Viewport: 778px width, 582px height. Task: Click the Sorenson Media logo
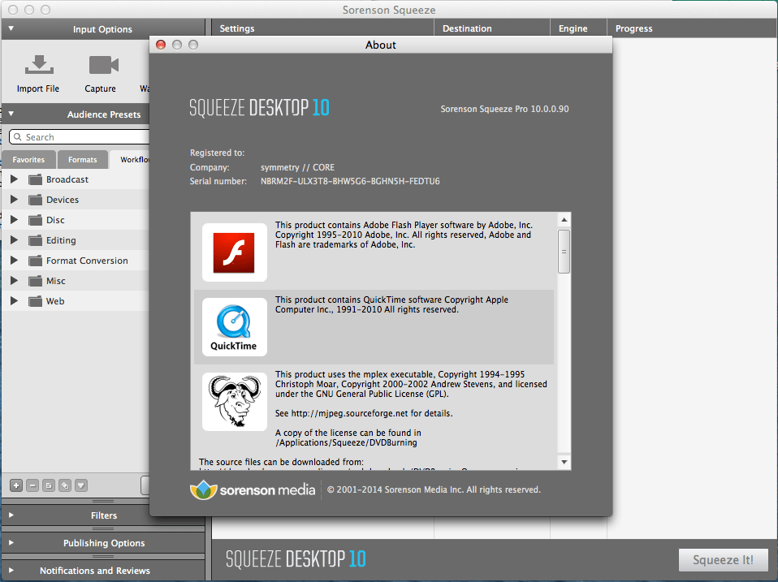click(x=253, y=489)
